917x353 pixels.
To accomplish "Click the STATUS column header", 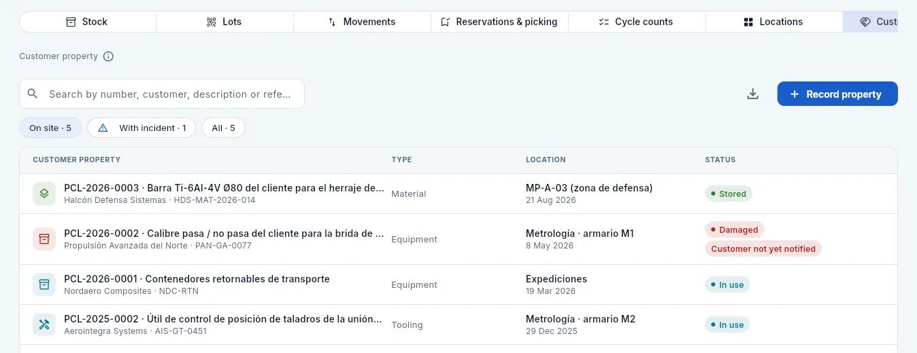I will [720, 160].
